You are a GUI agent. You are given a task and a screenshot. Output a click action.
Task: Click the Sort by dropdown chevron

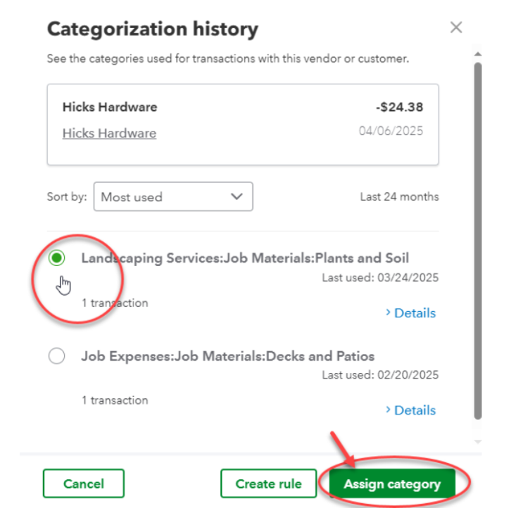point(237,196)
